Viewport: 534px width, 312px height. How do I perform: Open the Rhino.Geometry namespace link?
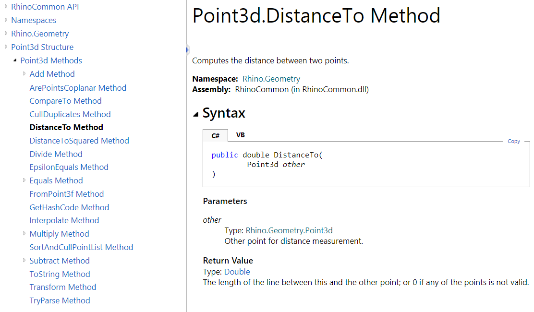[x=271, y=79]
